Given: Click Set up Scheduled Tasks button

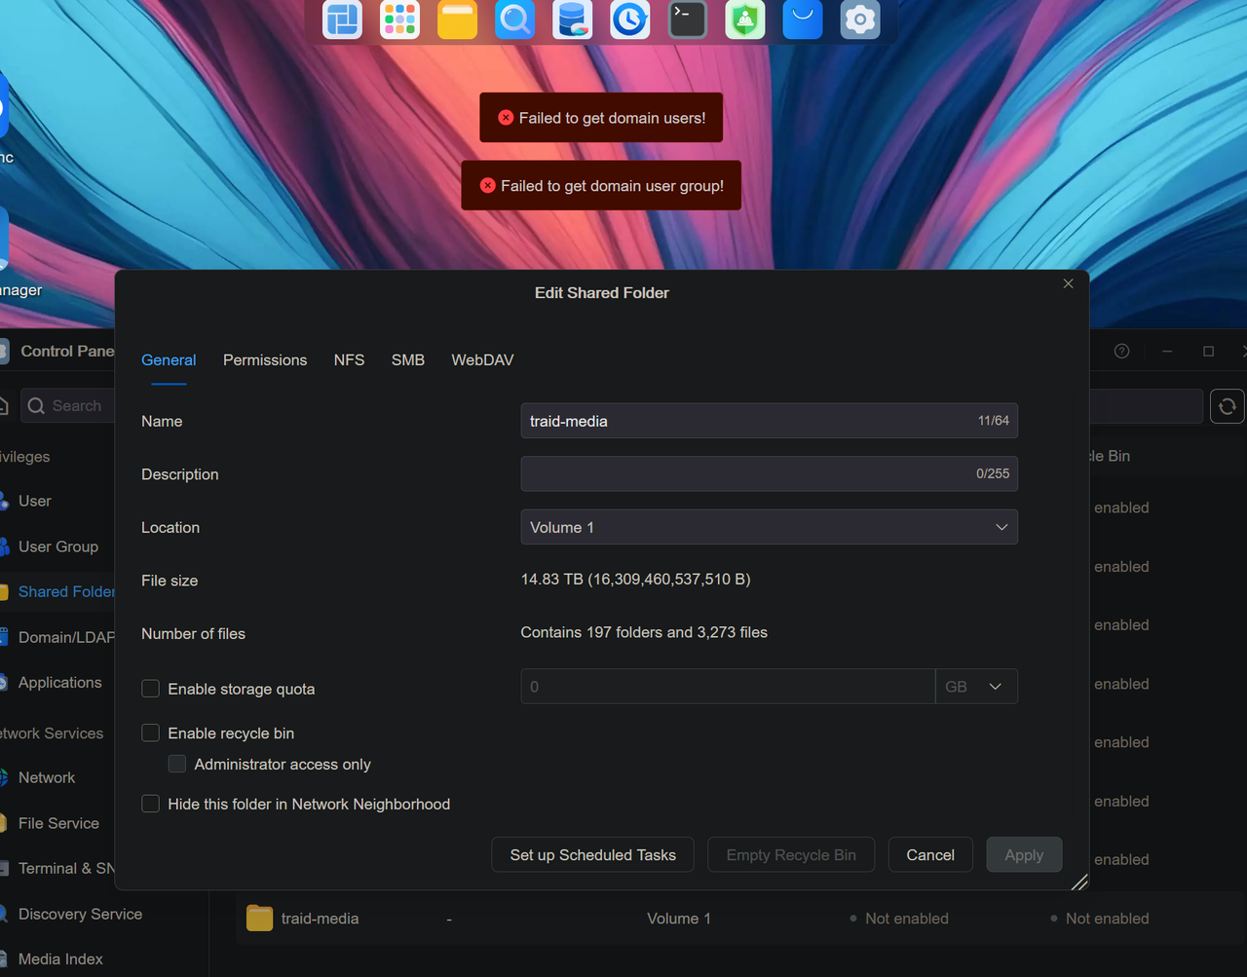Looking at the screenshot, I should click(x=592, y=854).
